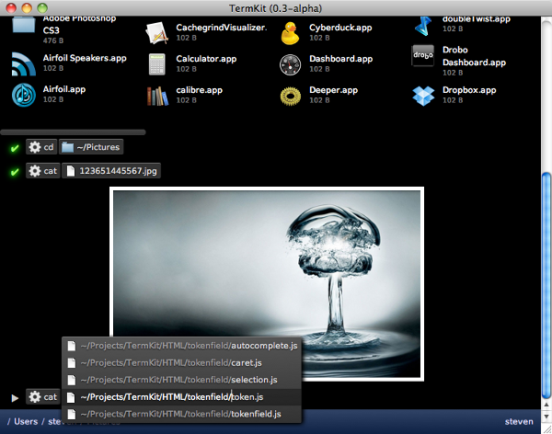Click the blue vertical scrollbar thumb
This screenshot has height=434, width=552.
point(546,285)
